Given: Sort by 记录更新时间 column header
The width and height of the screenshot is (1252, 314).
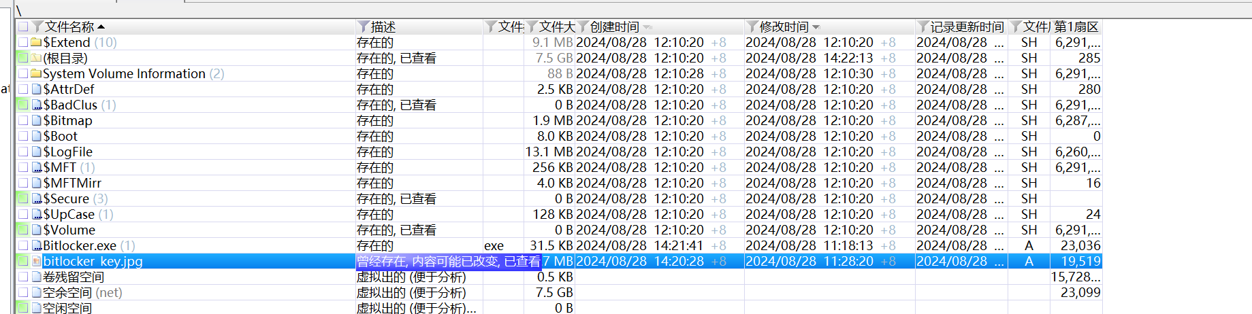Looking at the screenshot, I should pos(967,27).
